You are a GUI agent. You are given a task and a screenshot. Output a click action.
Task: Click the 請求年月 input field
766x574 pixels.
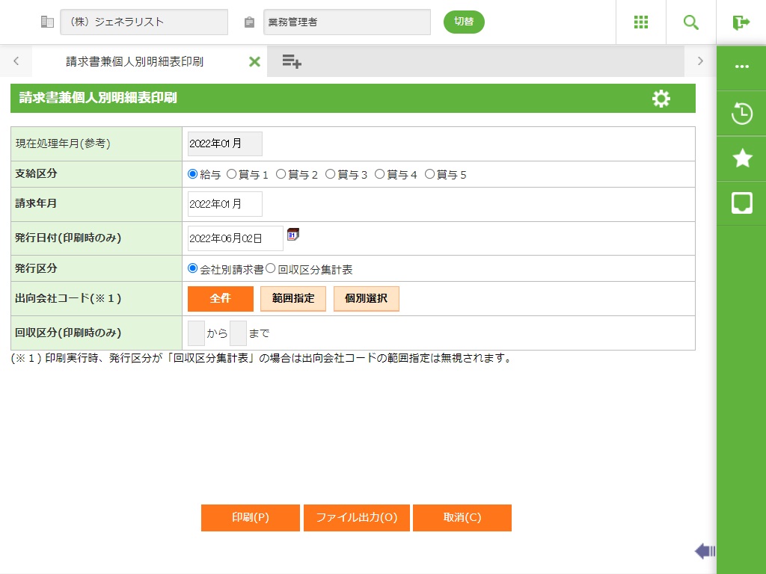click(224, 204)
